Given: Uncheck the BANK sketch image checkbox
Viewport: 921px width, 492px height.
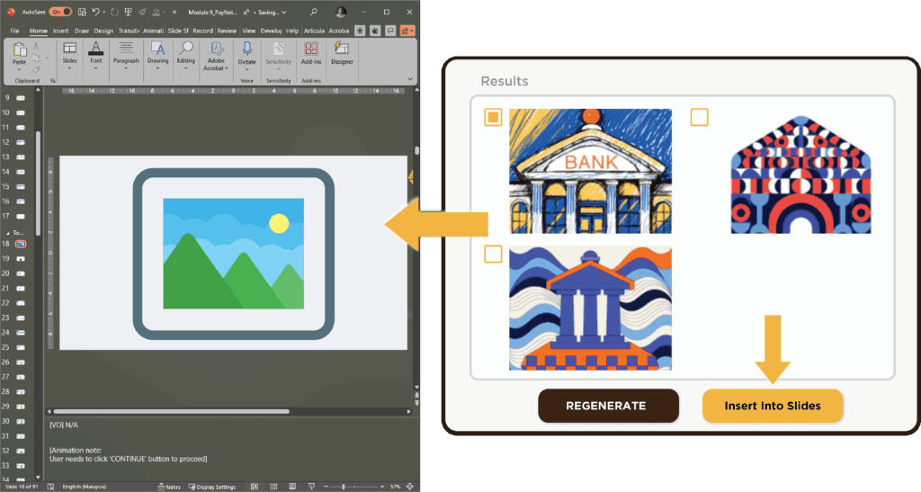Looking at the screenshot, I should click(494, 118).
